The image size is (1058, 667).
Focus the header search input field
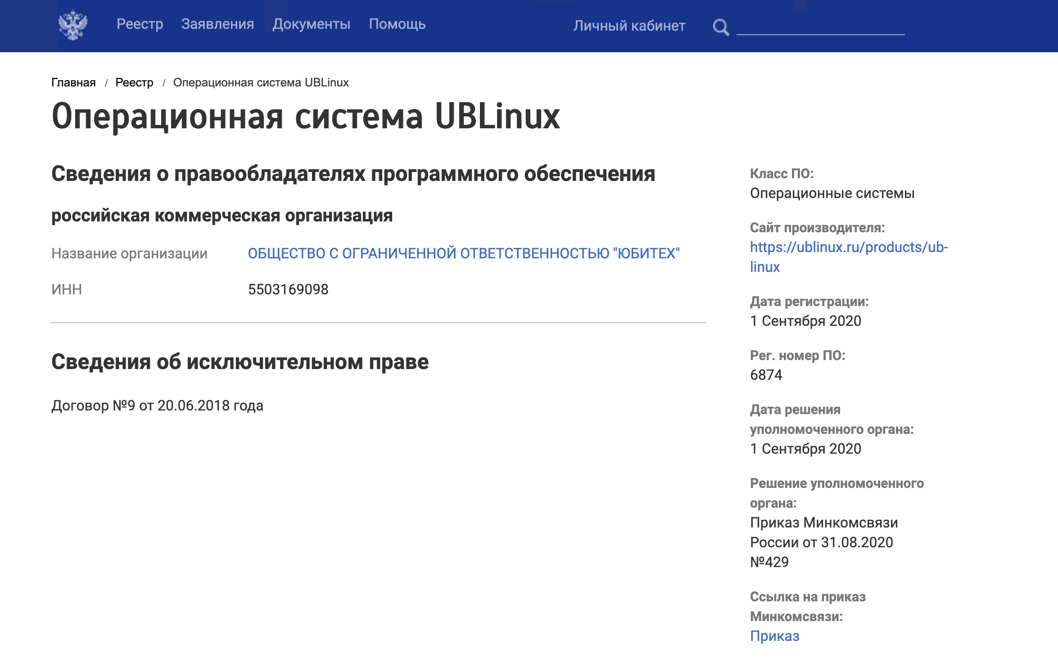pyautogui.click(x=820, y=26)
